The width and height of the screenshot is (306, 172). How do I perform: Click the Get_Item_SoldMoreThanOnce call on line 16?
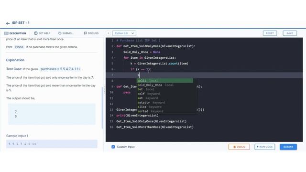click(155, 127)
